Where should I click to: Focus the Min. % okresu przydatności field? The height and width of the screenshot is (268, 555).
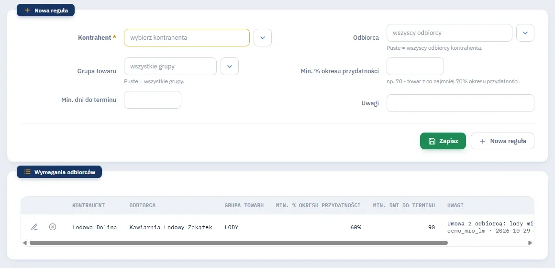tap(415, 66)
